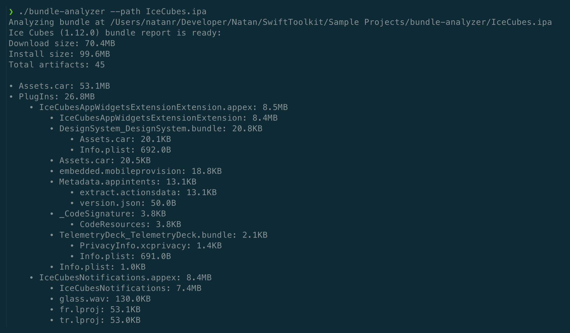The height and width of the screenshot is (333, 570).
Task: Select the extract.actionsdata line
Action: (x=148, y=193)
